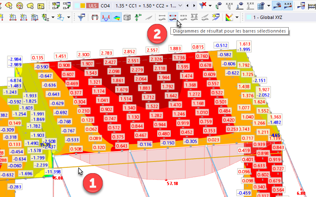Open the blue funnel results filter icon
Screen dimensions: 316x197
click(x=81, y=17)
